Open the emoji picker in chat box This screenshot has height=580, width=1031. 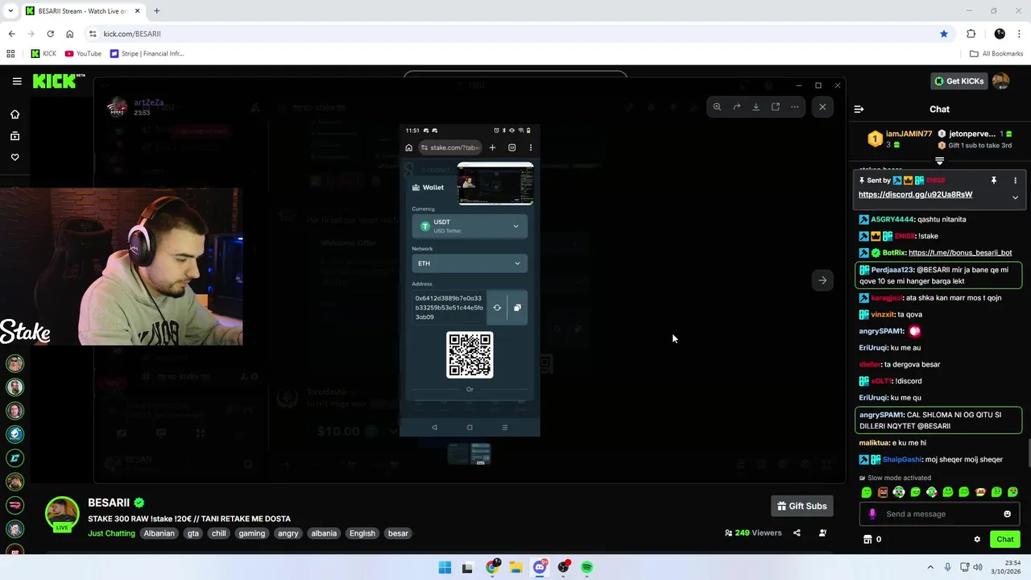tap(1007, 514)
